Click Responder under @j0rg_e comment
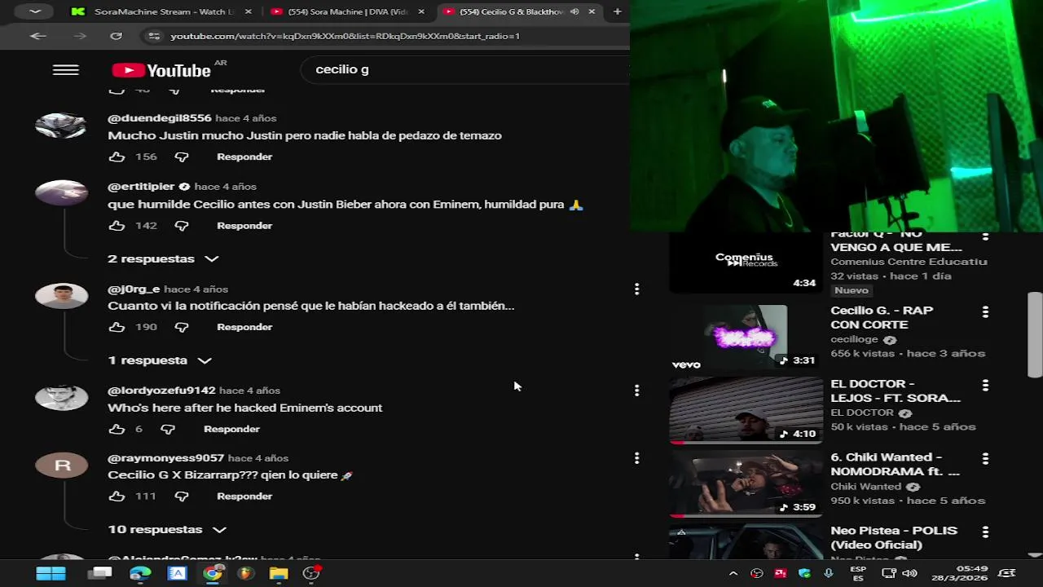This screenshot has width=1043, height=587. click(244, 327)
